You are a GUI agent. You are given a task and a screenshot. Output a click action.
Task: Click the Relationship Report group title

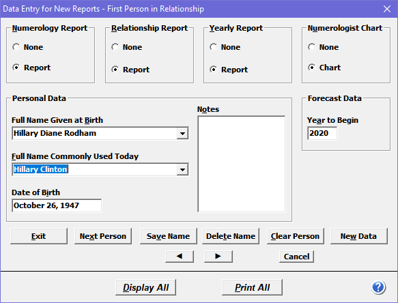150,28
